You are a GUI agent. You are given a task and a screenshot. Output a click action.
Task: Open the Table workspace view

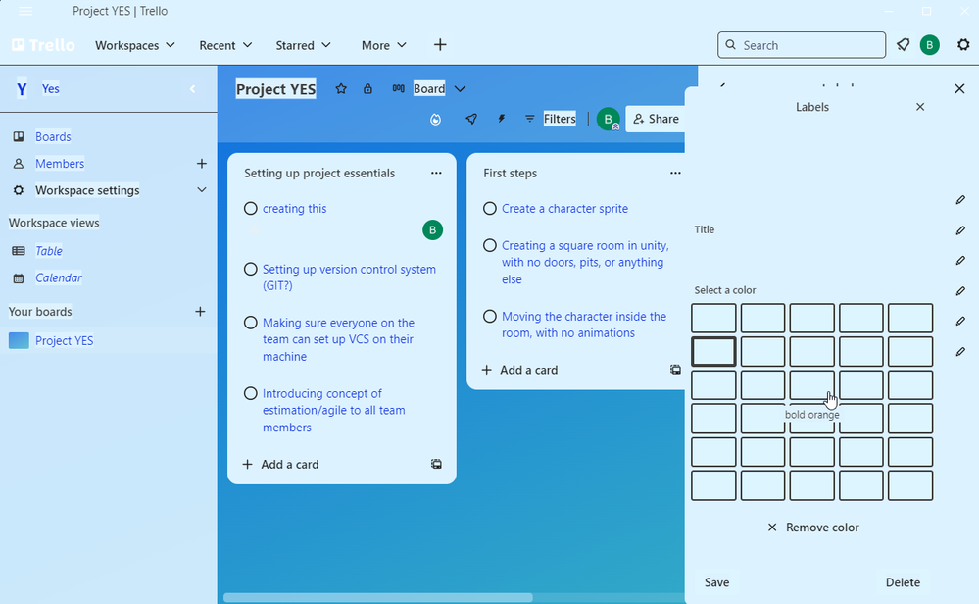pyautogui.click(x=49, y=251)
